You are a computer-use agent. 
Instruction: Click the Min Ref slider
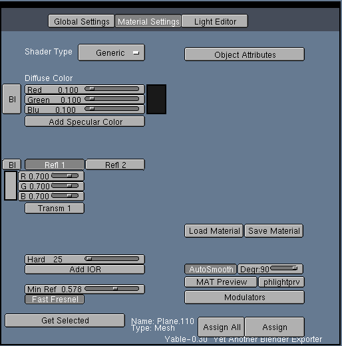coord(85,289)
